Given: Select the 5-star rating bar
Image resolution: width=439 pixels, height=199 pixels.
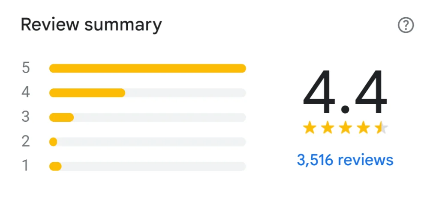Looking at the screenshot, I should (147, 68).
